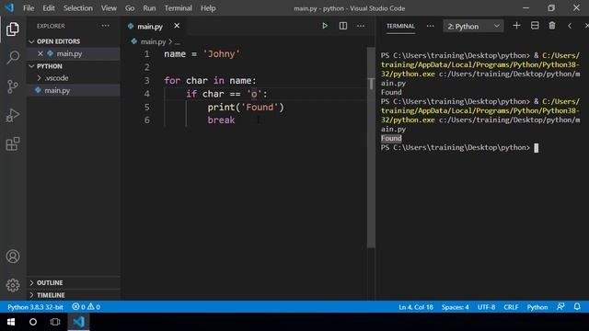The height and width of the screenshot is (331, 589).
Task: Click the breadcrumb ellipsis after main.py
Action: pos(178,42)
